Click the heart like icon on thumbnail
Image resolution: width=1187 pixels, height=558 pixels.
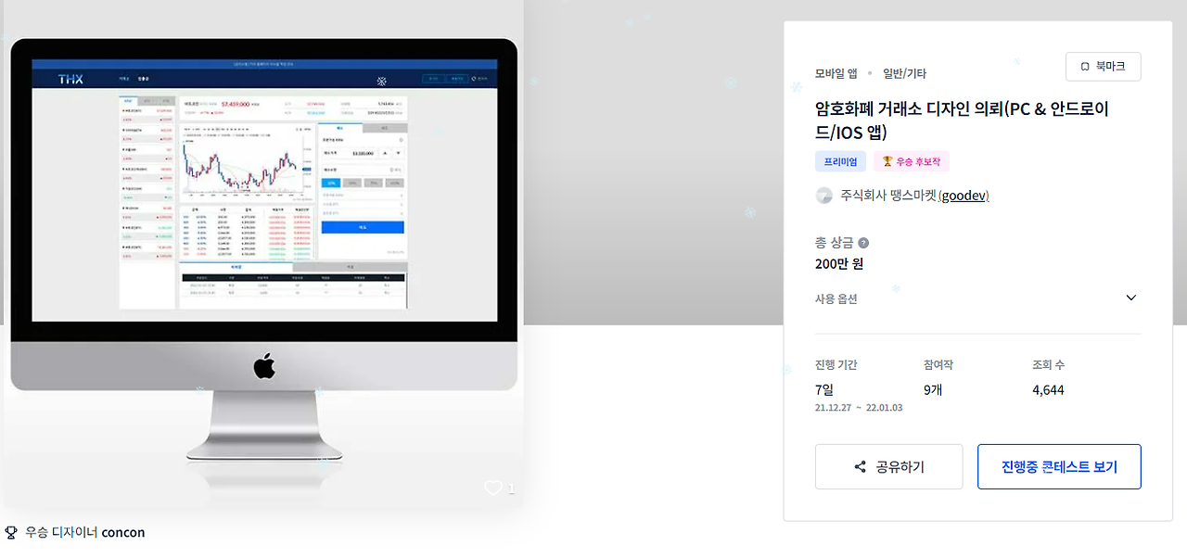coord(493,488)
